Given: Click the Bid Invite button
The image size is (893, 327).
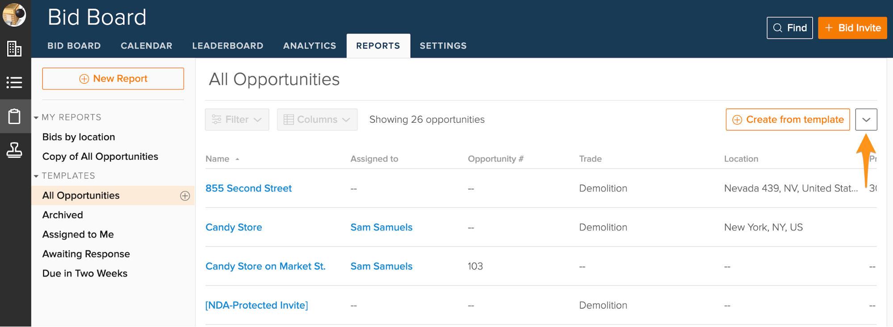Looking at the screenshot, I should pos(852,28).
